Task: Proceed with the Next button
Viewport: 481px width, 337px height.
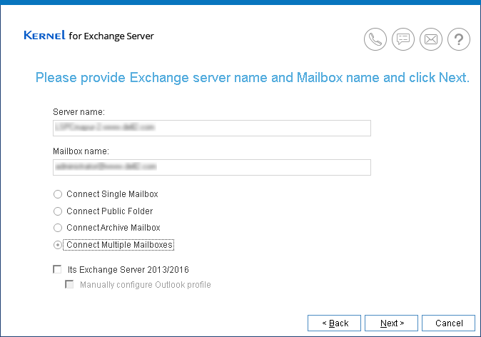Action: tap(391, 323)
